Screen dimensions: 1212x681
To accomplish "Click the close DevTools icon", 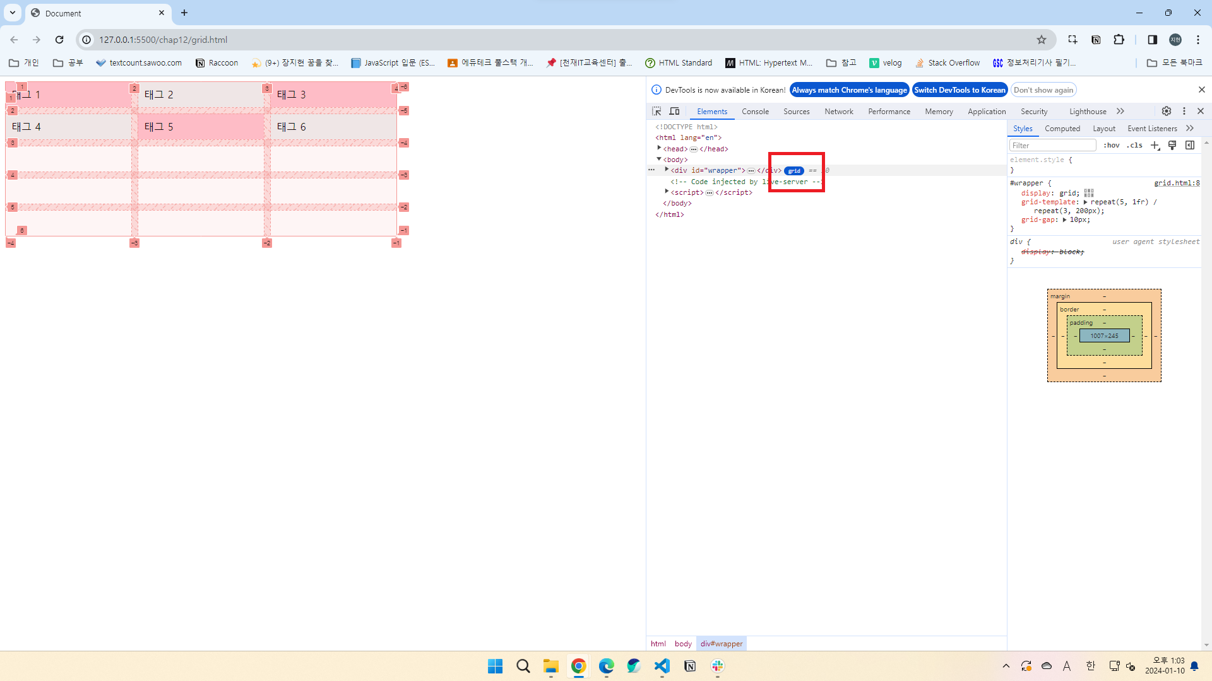I will pos(1201,110).
